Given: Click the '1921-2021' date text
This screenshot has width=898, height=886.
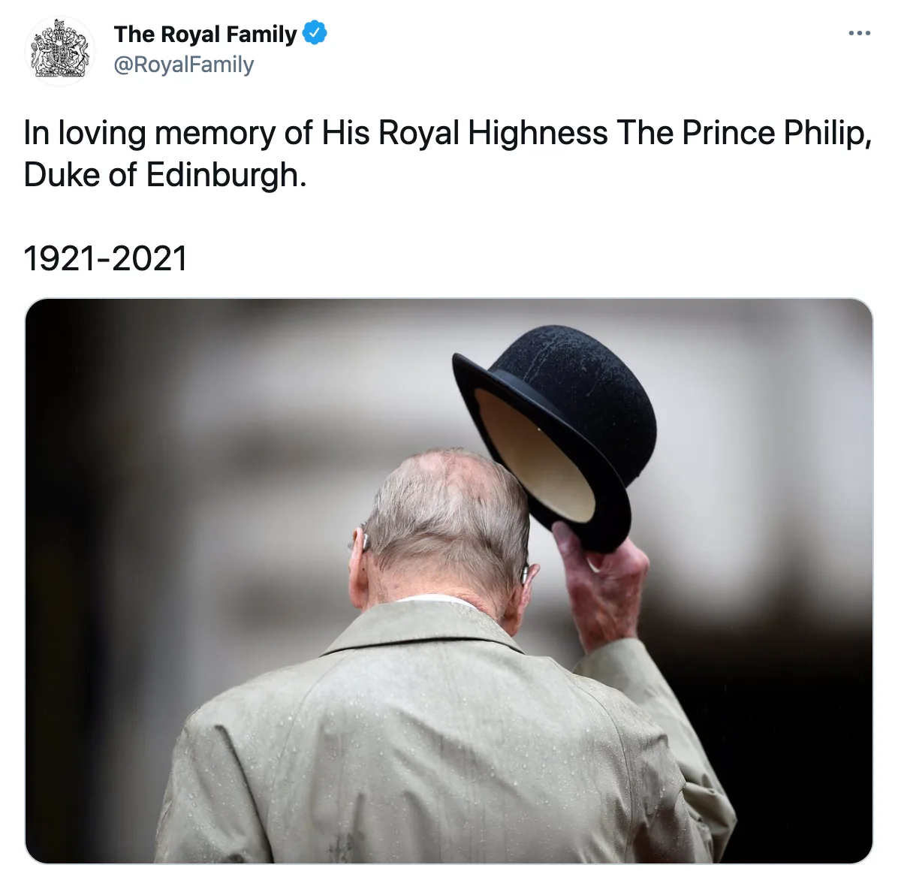Looking at the screenshot, I should point(105,258).
